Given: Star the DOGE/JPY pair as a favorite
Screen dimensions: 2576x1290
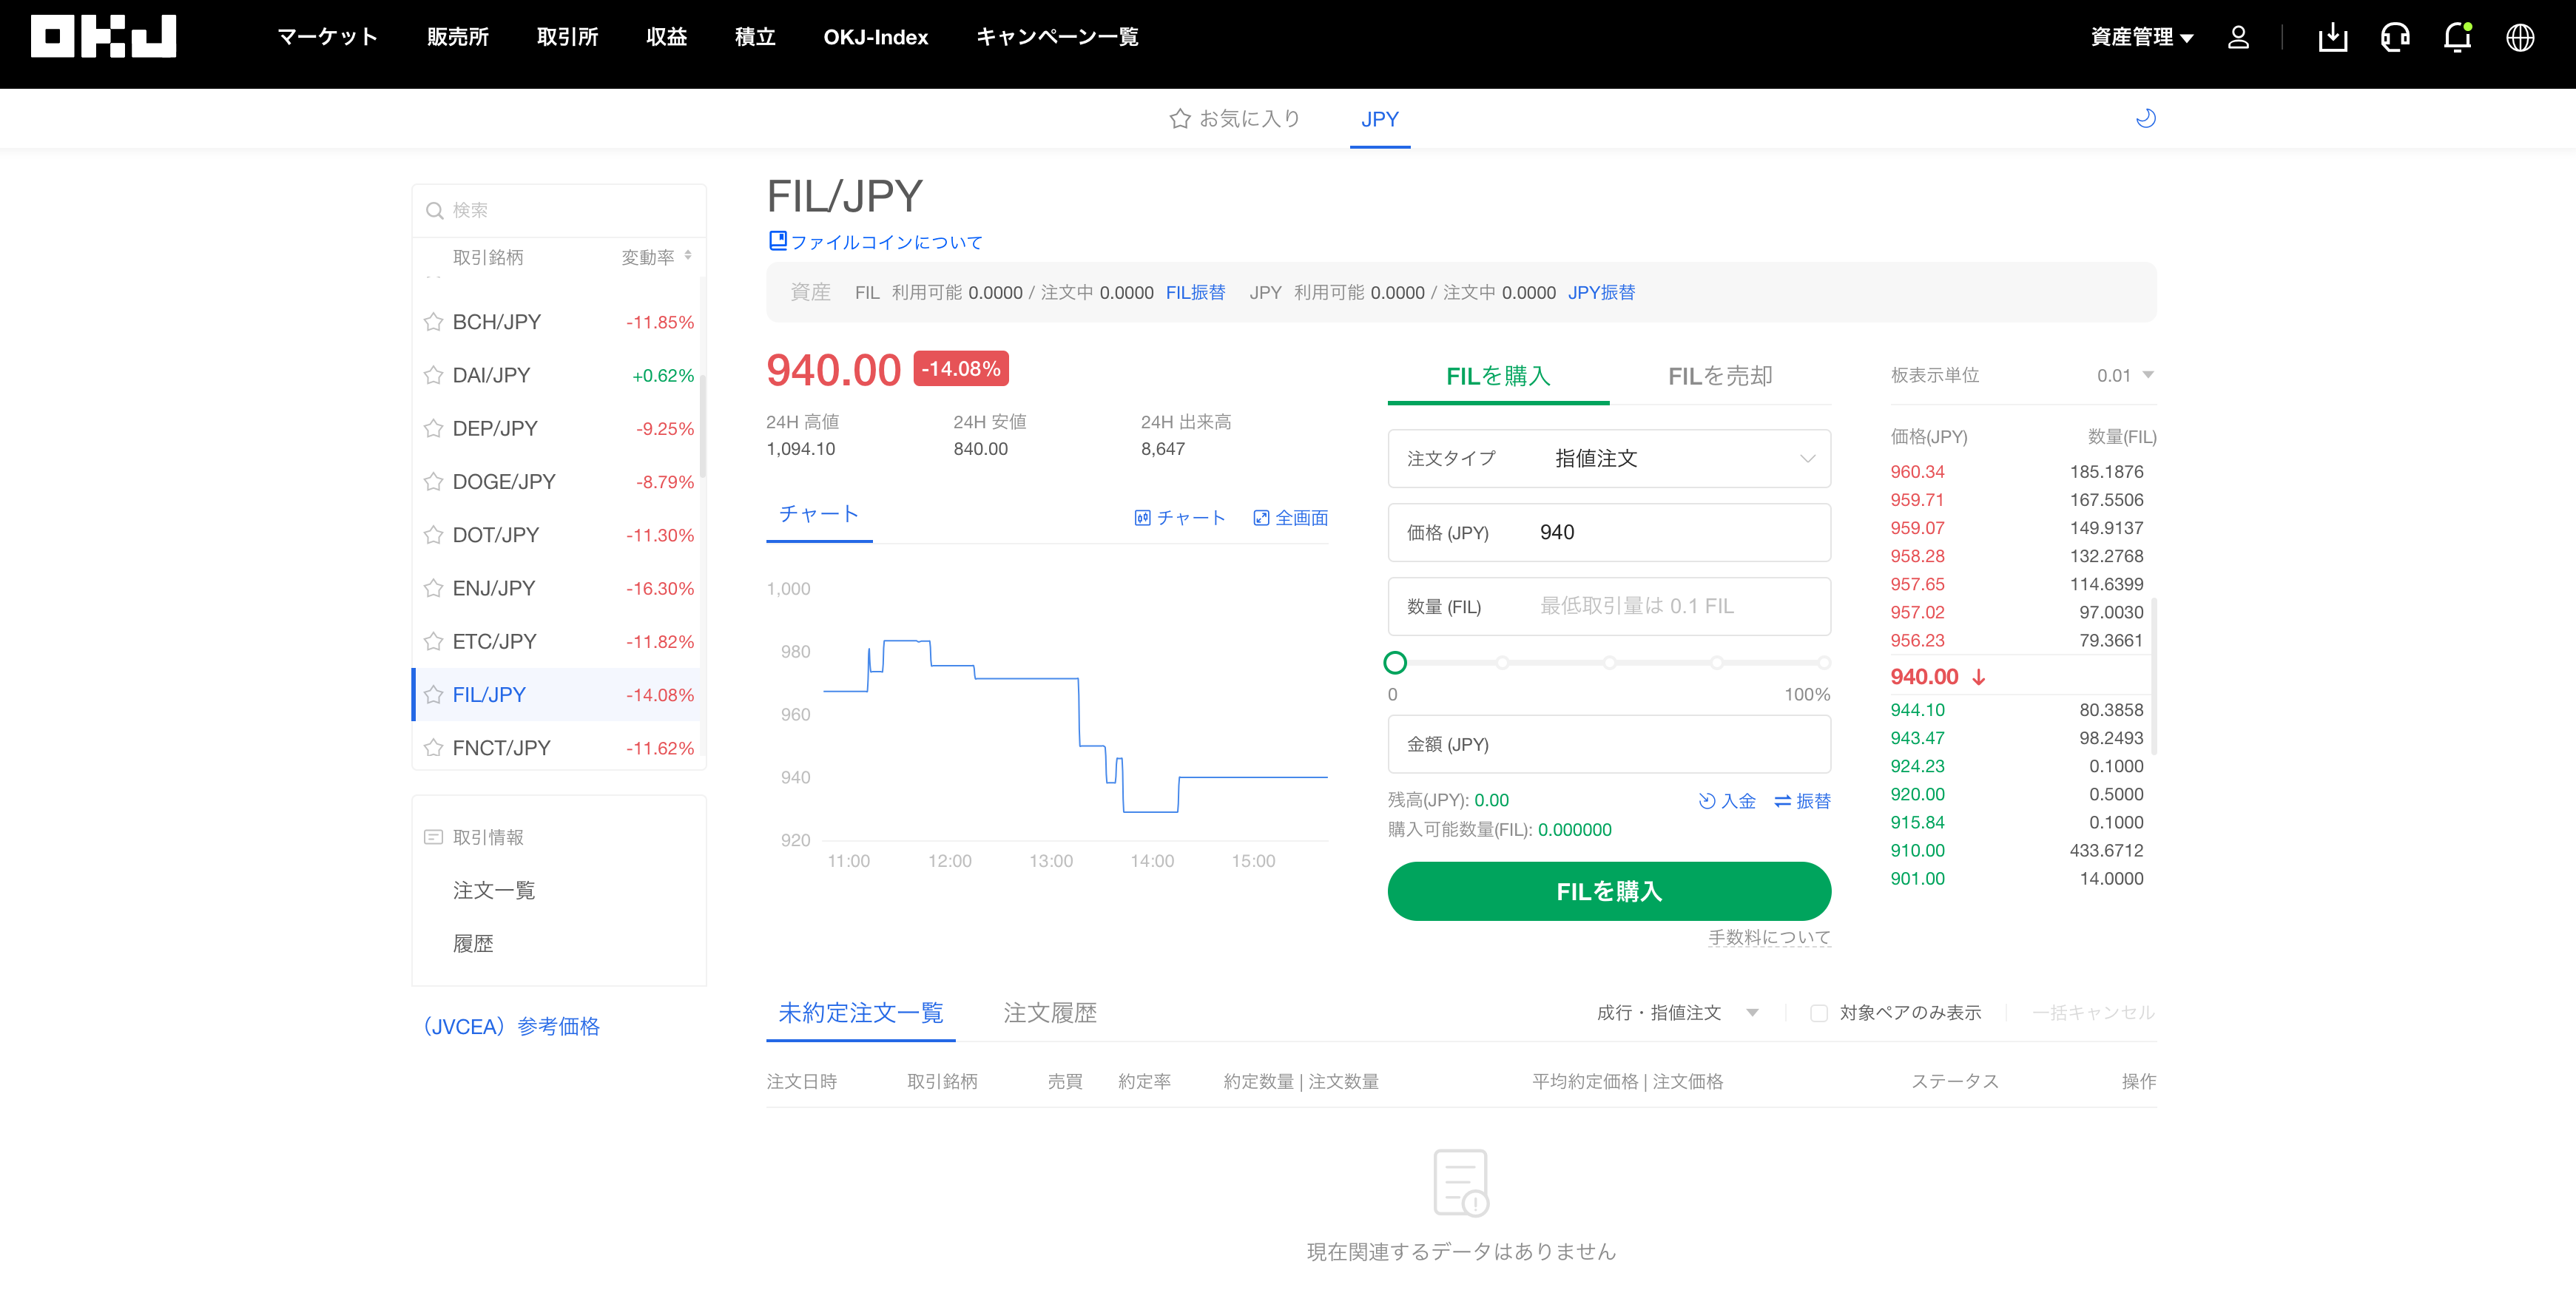Looking at the screenshot, I should (x=433, y=482).
